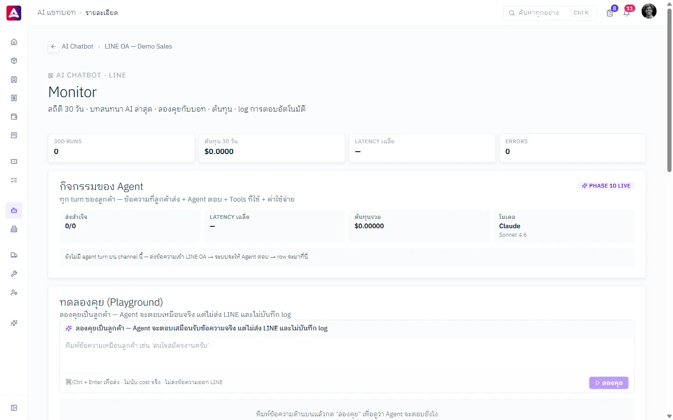Select the contacts badge icon in sidebar
The image size is (673, 420).
[14, 79]
